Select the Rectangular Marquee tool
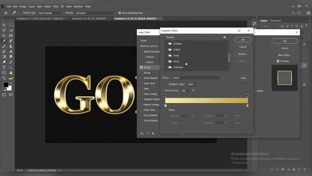 pyautogui.click(x=11, y=25)
